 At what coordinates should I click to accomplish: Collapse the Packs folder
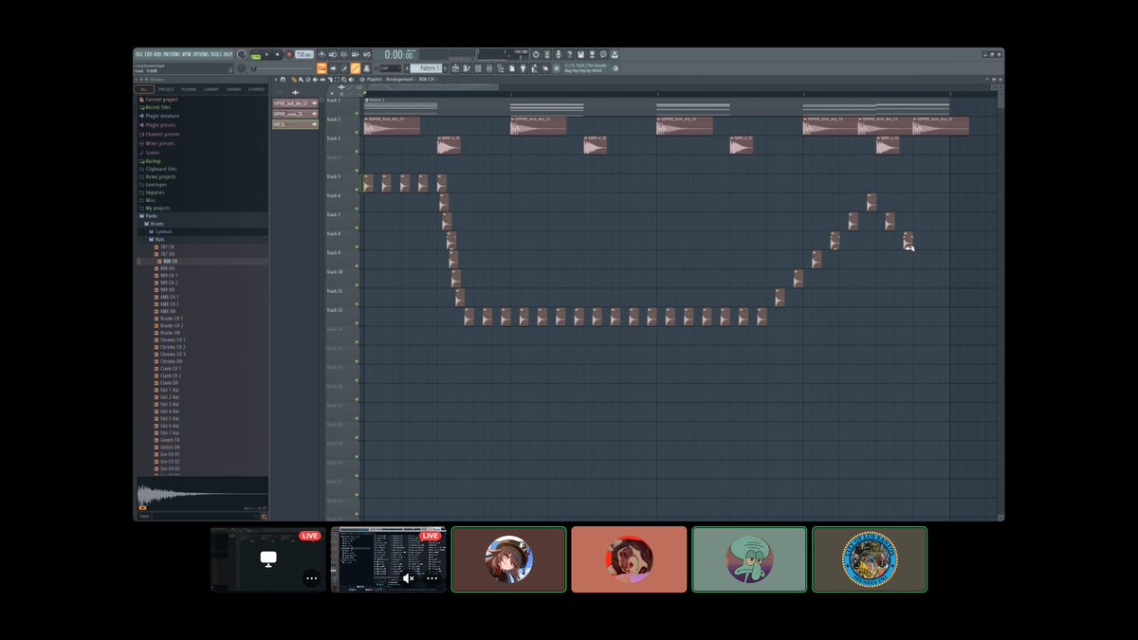point(151,215)
